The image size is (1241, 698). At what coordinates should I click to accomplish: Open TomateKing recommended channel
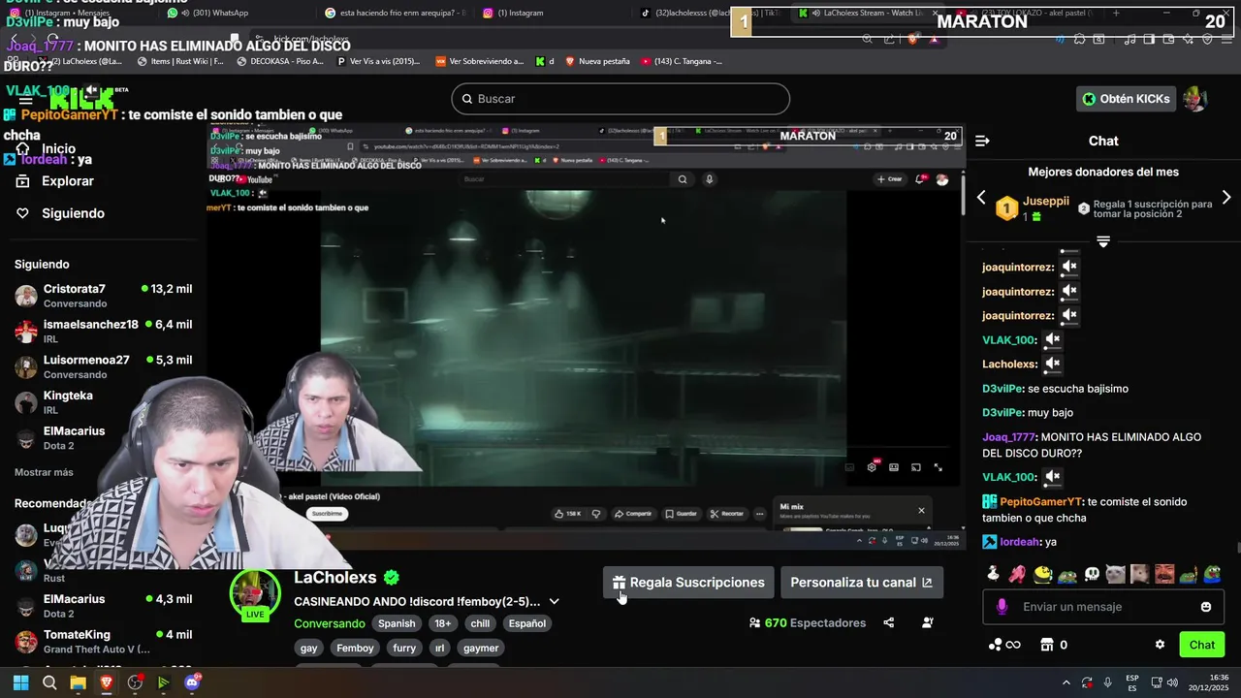104,642
